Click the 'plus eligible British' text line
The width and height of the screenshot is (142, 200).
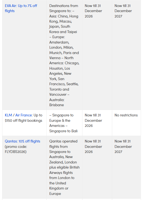click(64, 167)
